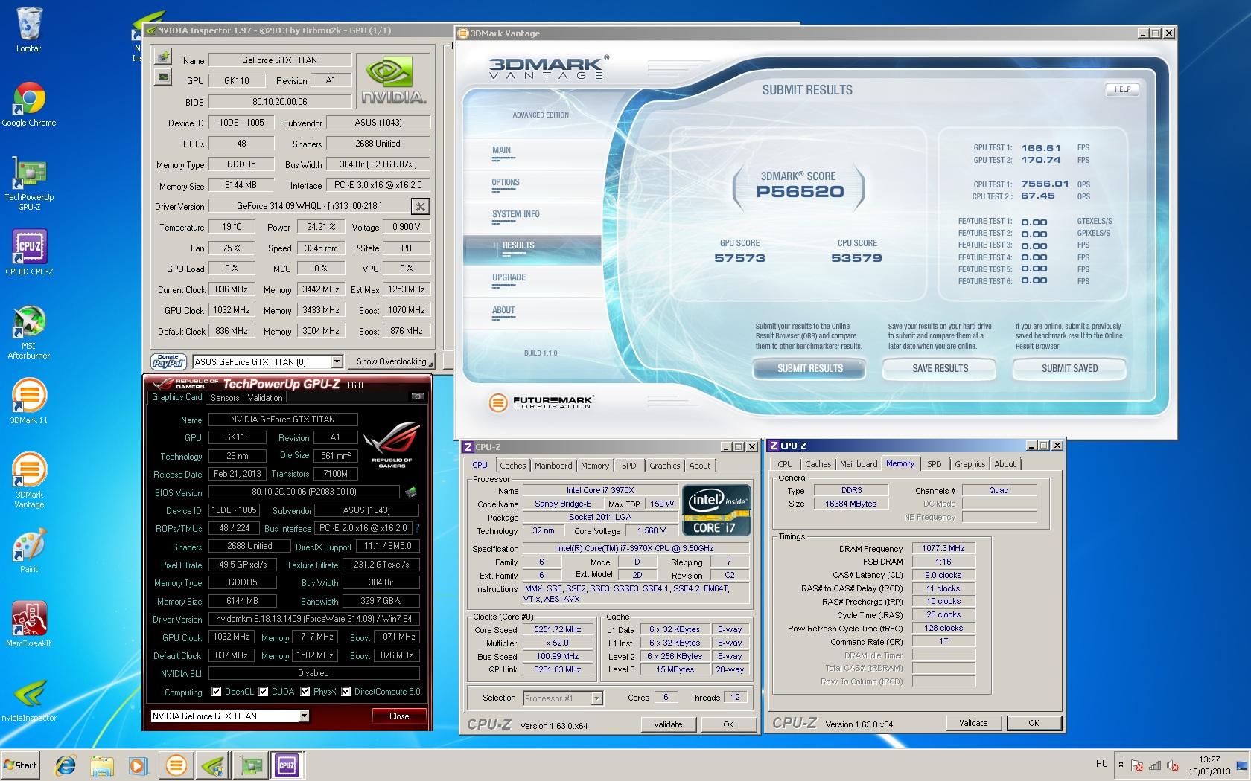1251x781 pixels.
Task: Open the Recycle Bin (Lomtár) desktop icon
Action: (x=29, y=30)
